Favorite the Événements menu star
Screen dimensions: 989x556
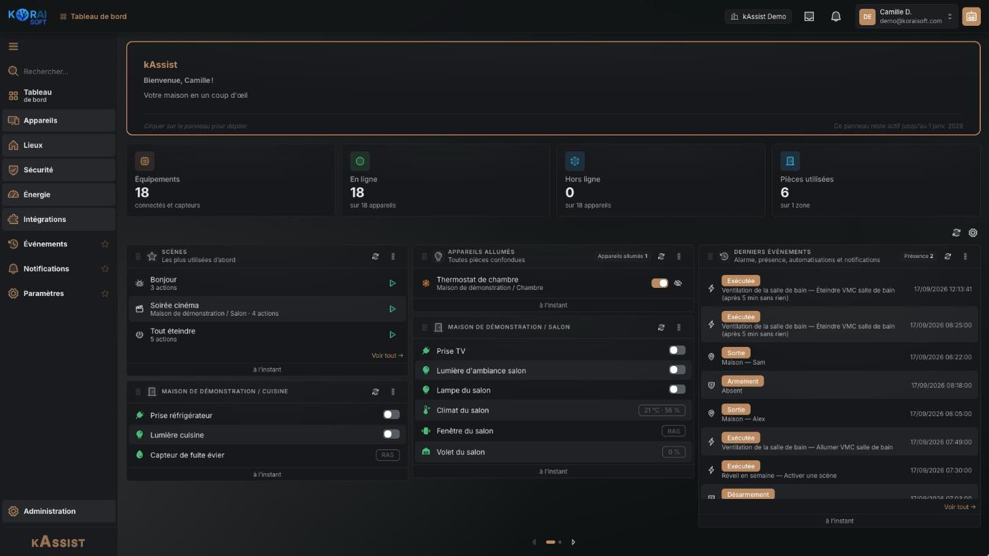(105, 244)
